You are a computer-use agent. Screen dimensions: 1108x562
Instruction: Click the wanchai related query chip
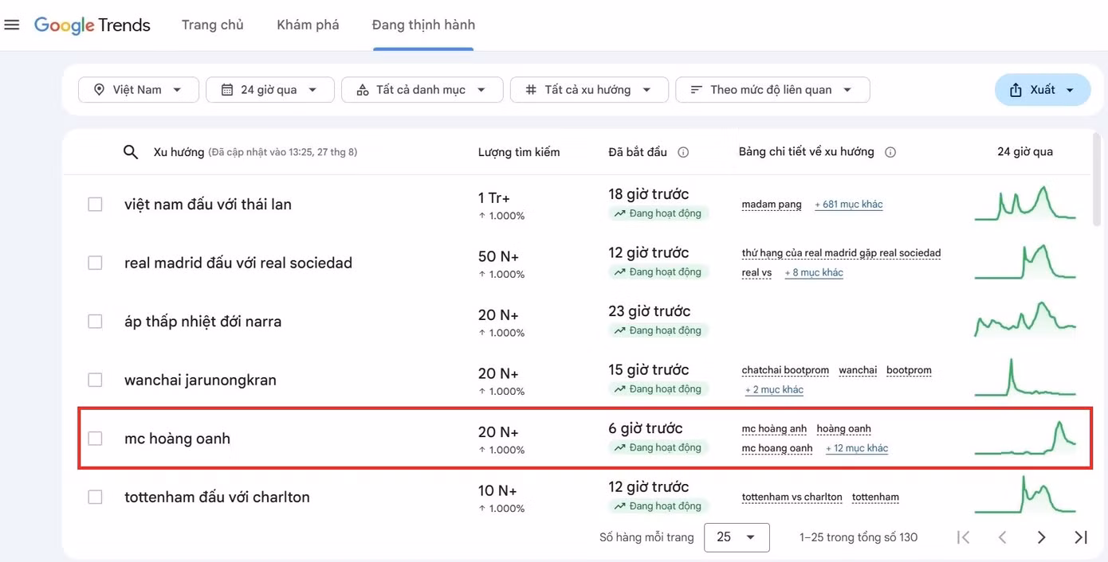tap(858, 370)
